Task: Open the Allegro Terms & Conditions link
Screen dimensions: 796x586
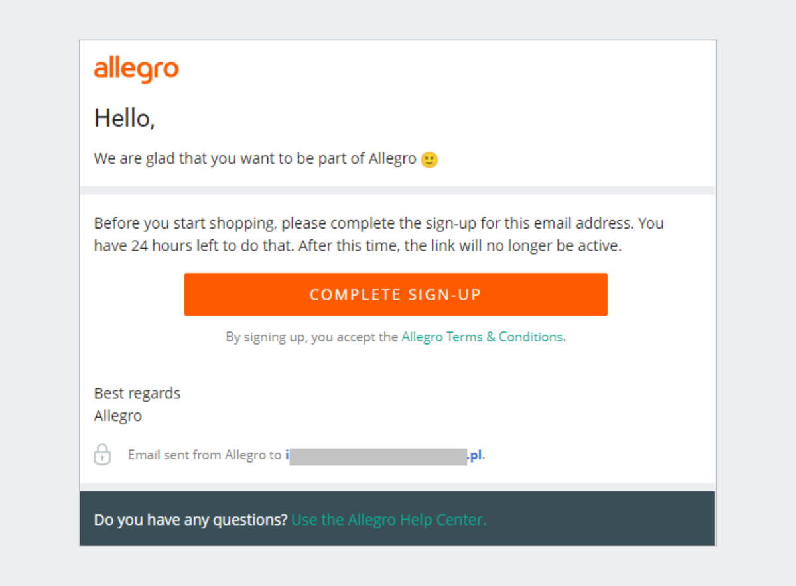Action: pyautogui.click(x=482, y=337)
